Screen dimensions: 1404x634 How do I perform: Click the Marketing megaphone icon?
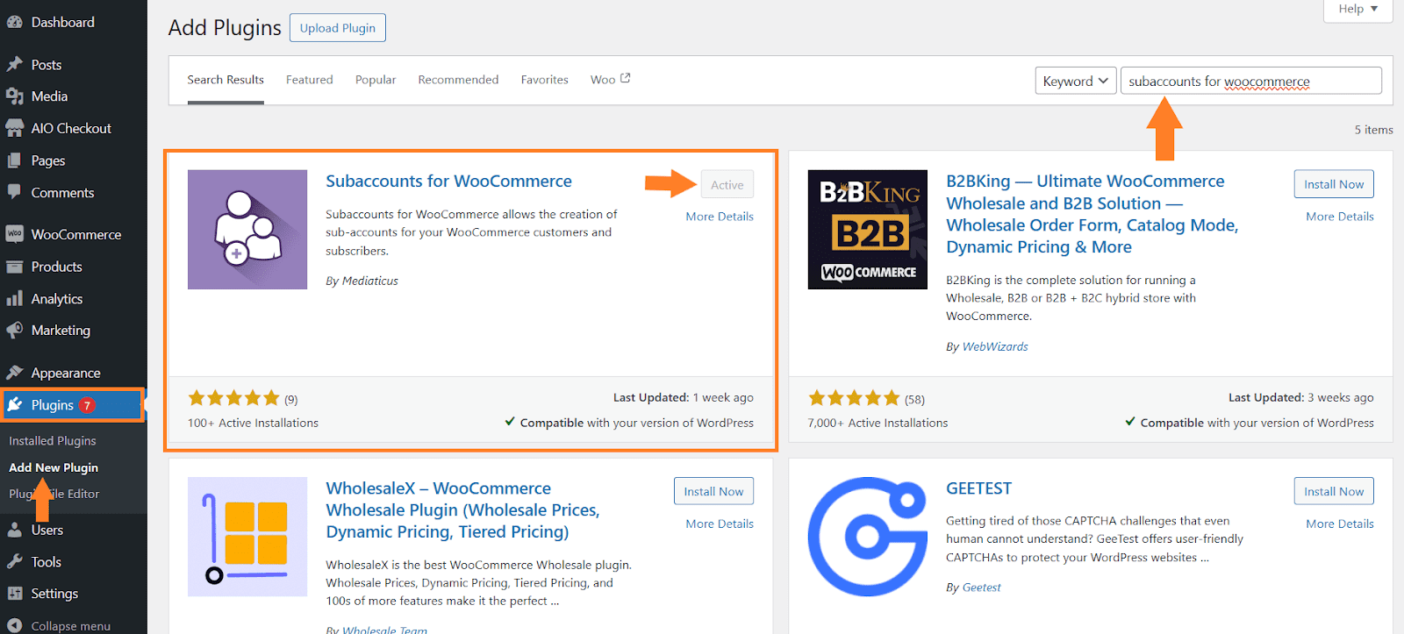[x=15, y=331]
